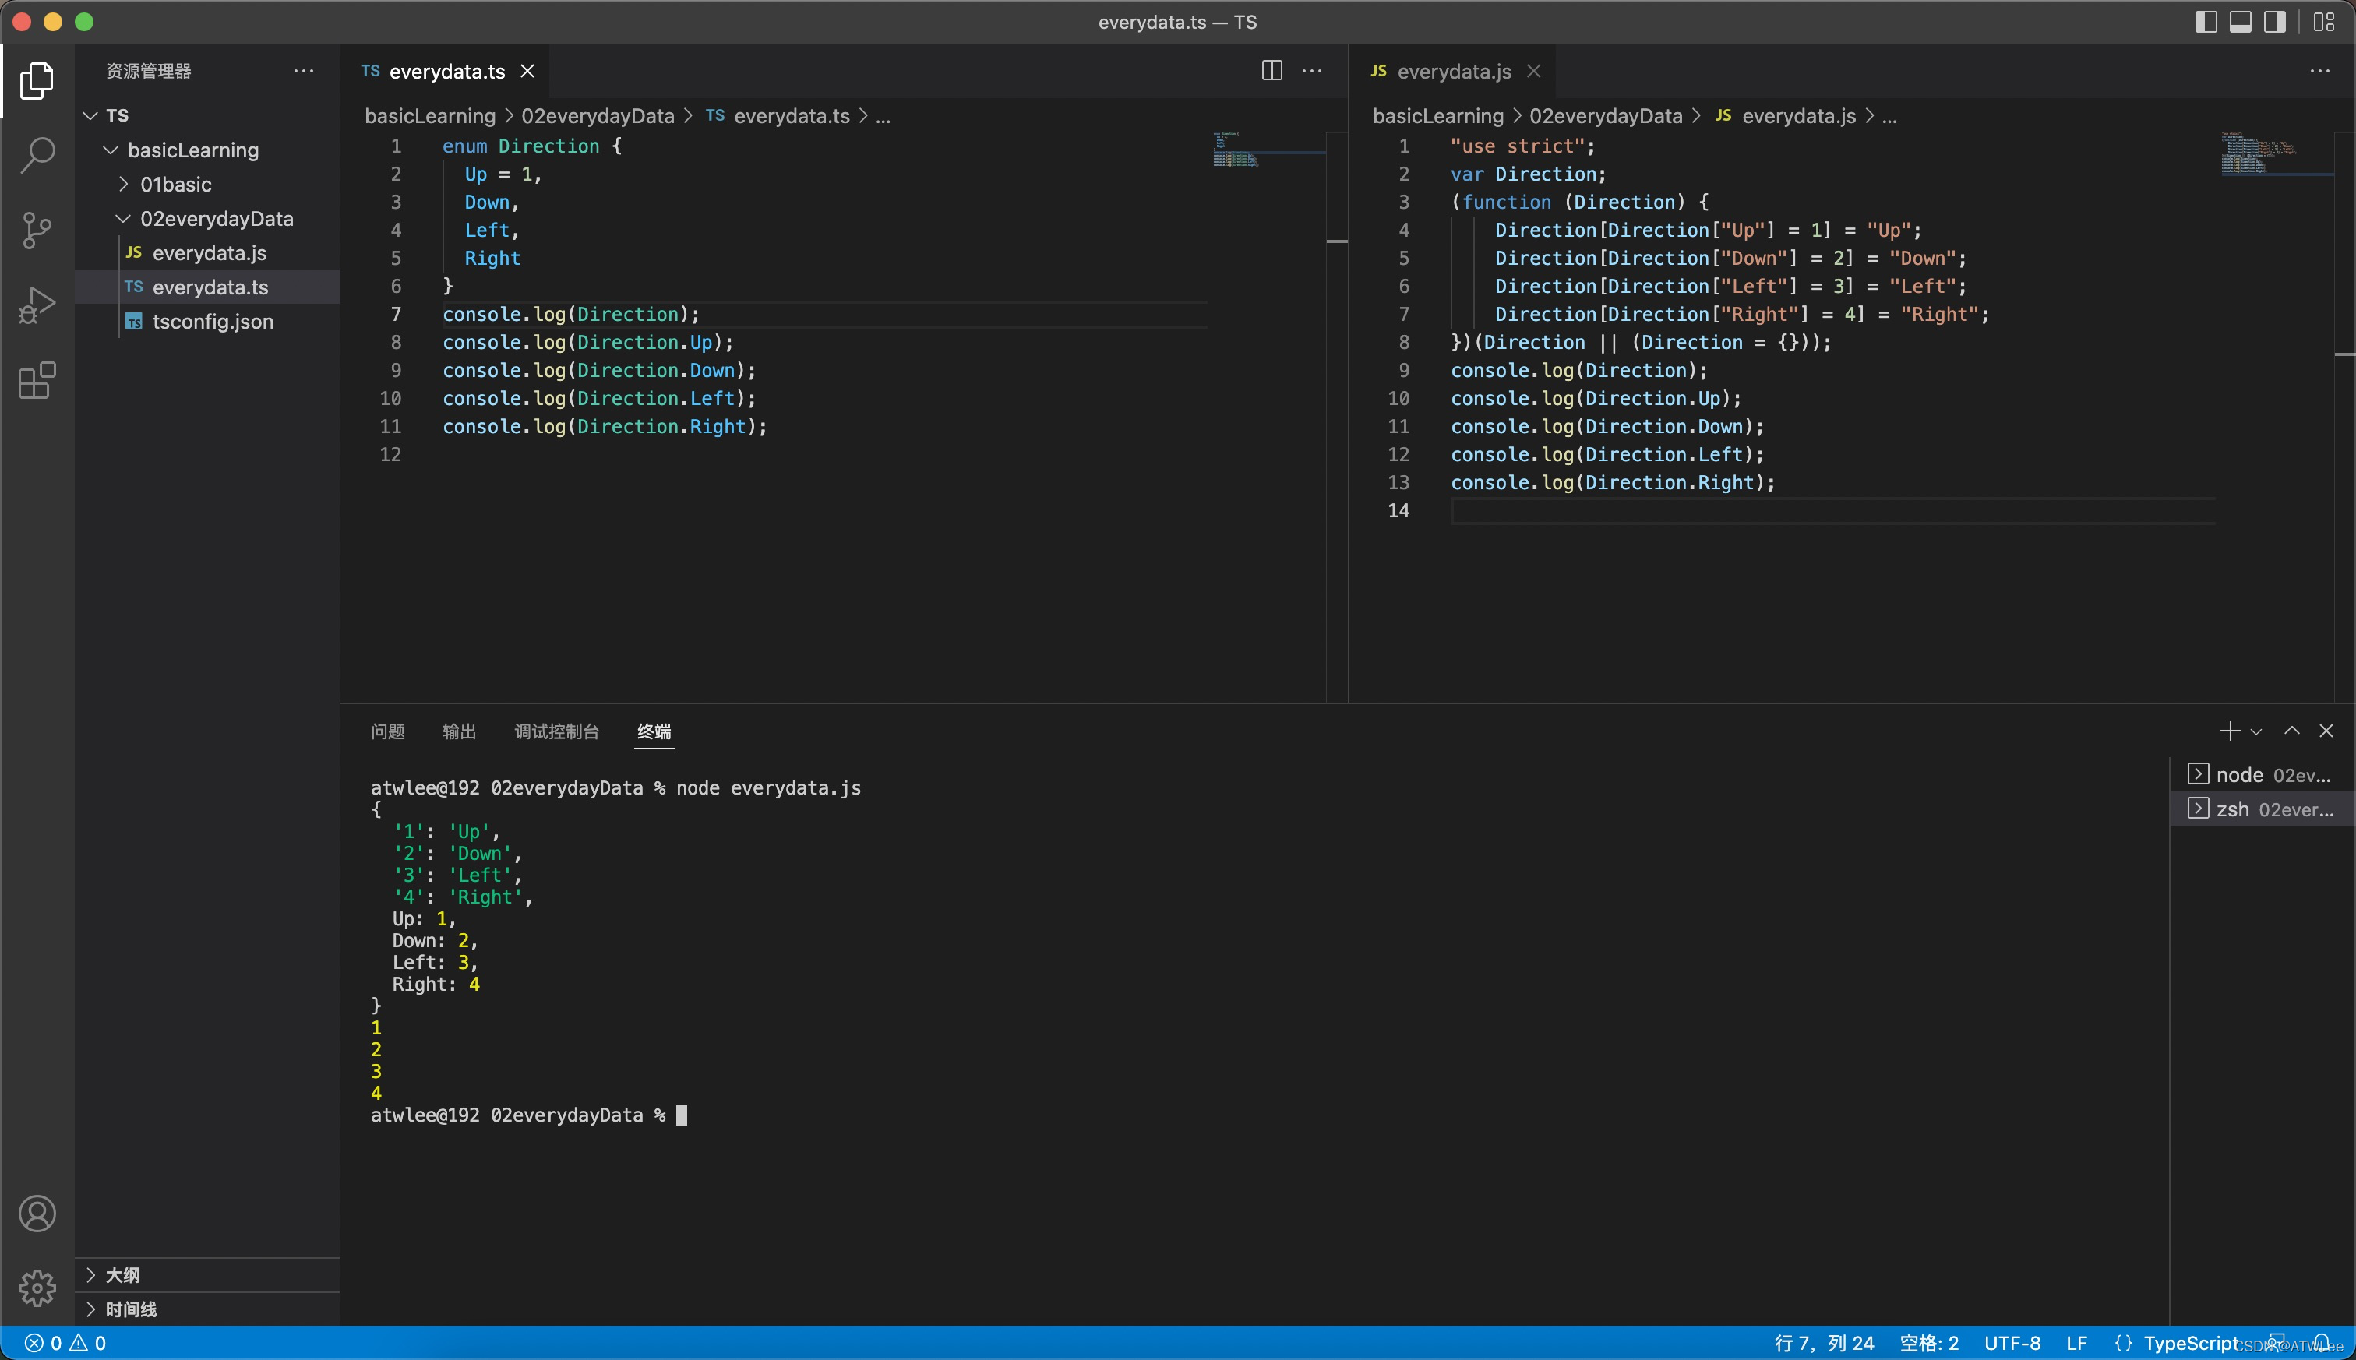Click the UTF-8 encoding status item
Image resolution: width=2356 pixels, height=1360 pixels.
click(x=2012, y=1343)
